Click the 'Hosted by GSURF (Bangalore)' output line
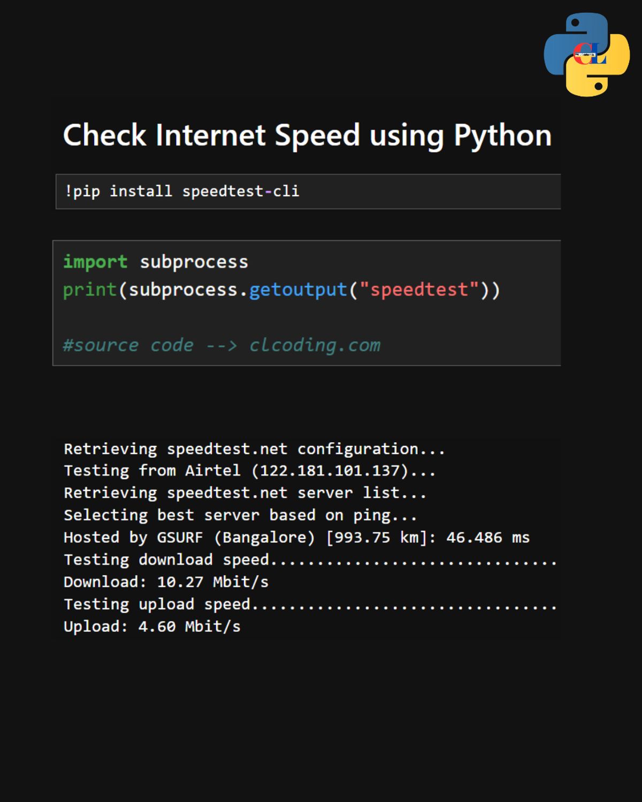Viewport: 642px width, 802px height. [296, 537]
